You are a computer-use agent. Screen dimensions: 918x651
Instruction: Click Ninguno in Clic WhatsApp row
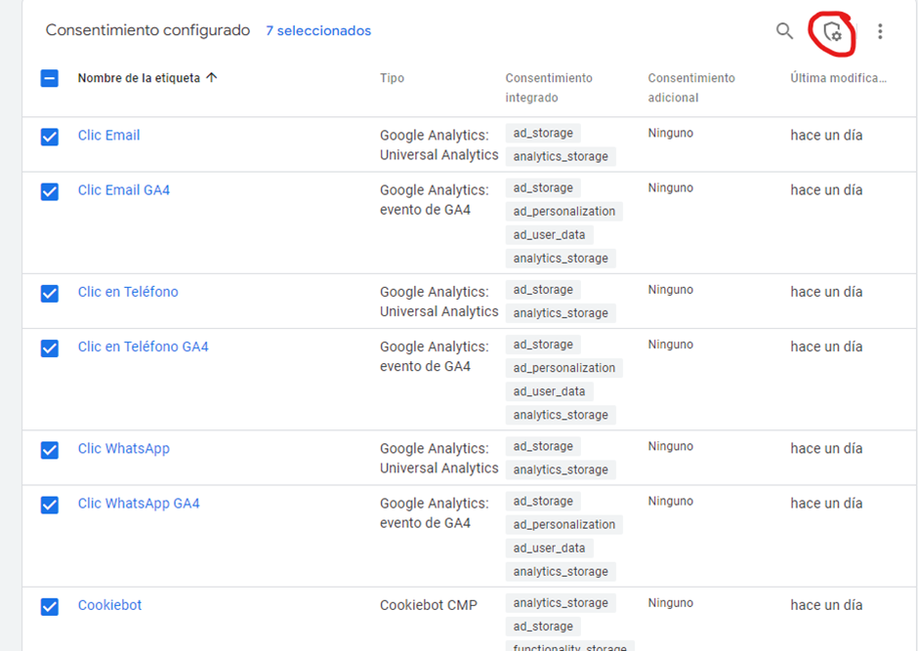pyautogui.click(x=670, y=446)
